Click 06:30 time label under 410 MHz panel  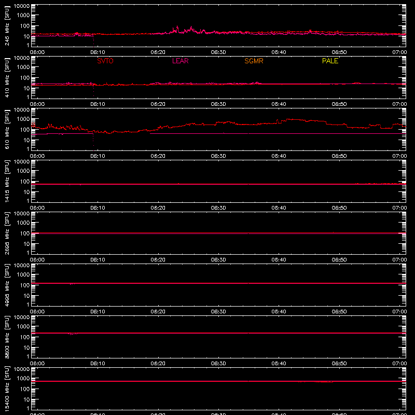click(x=218, y=104)
